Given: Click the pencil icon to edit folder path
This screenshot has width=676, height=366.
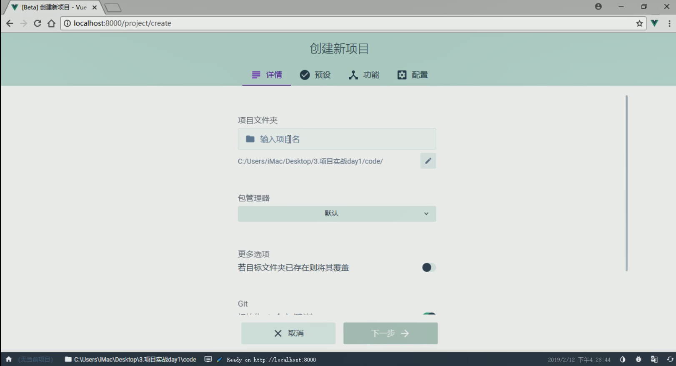Looking at the screenshot, I should coord(428,161).
